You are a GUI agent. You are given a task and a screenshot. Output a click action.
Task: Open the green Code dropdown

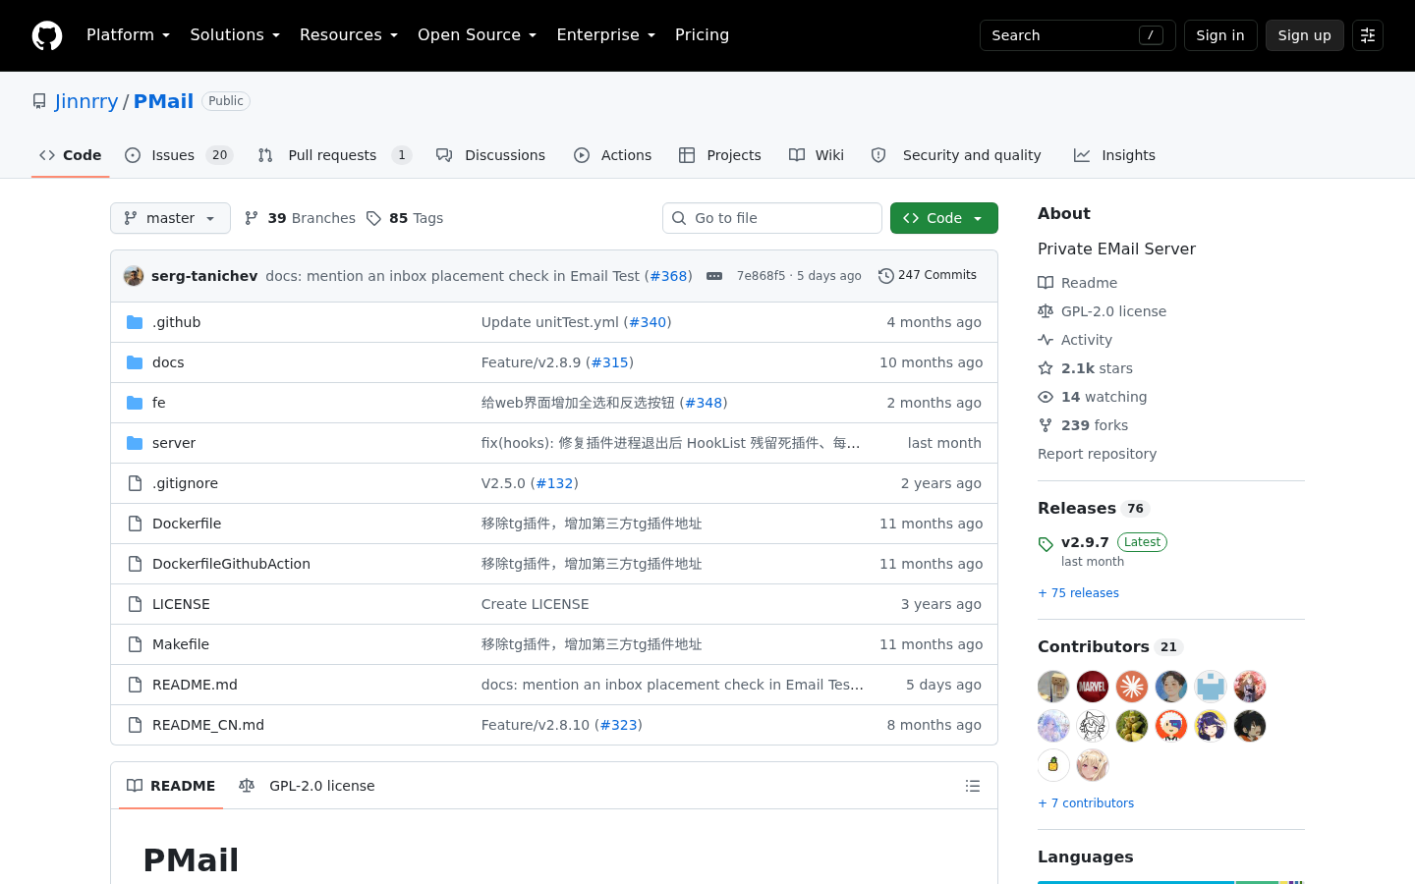tap(943, 218)
